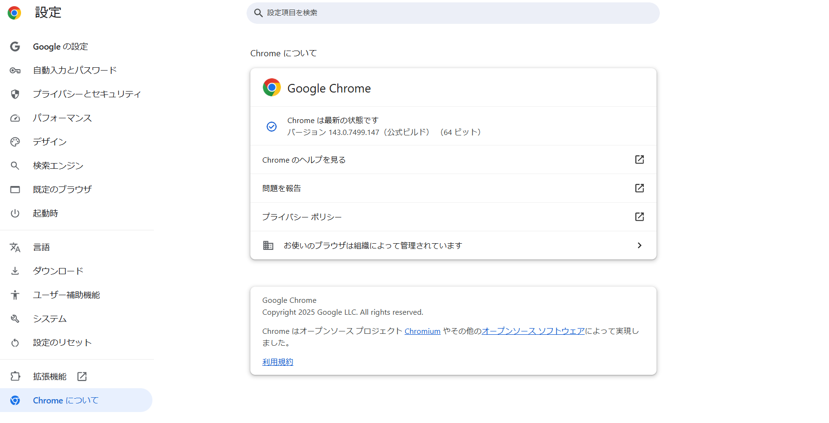Screen dimensions: 829x423
Task: Expand the managed-by-organization row chevron
Action: (x=639, y=246)
